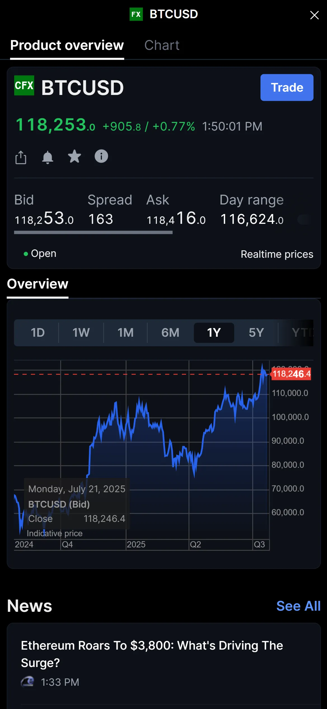The image size is (327, 709).
Task: Click the green CFX badge
Action: [24, 85]
